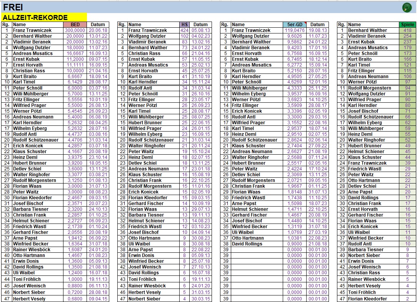Click Datum header in the BED table
The width and height of the screenshot is (417, 302).
[x=98, y=25]
